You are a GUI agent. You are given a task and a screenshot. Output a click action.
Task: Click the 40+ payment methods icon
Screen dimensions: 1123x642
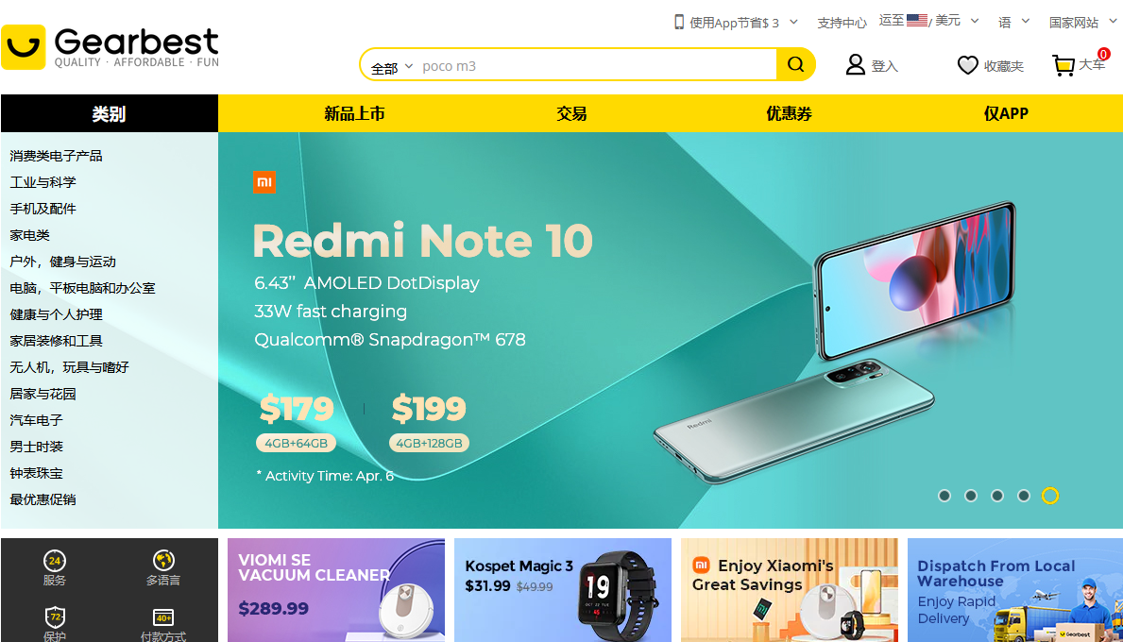163,617
